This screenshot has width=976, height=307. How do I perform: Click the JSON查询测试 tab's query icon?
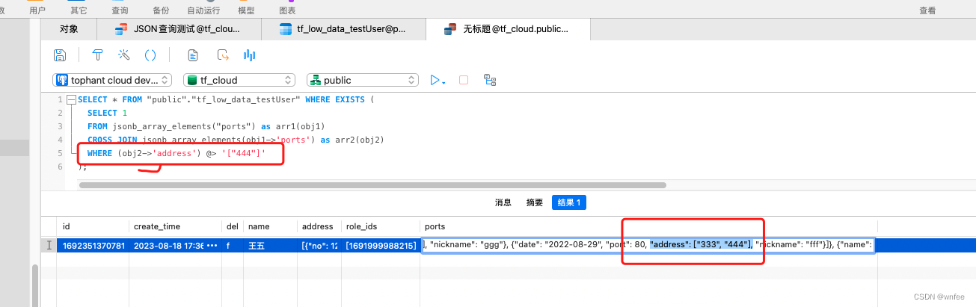(120, 29)
